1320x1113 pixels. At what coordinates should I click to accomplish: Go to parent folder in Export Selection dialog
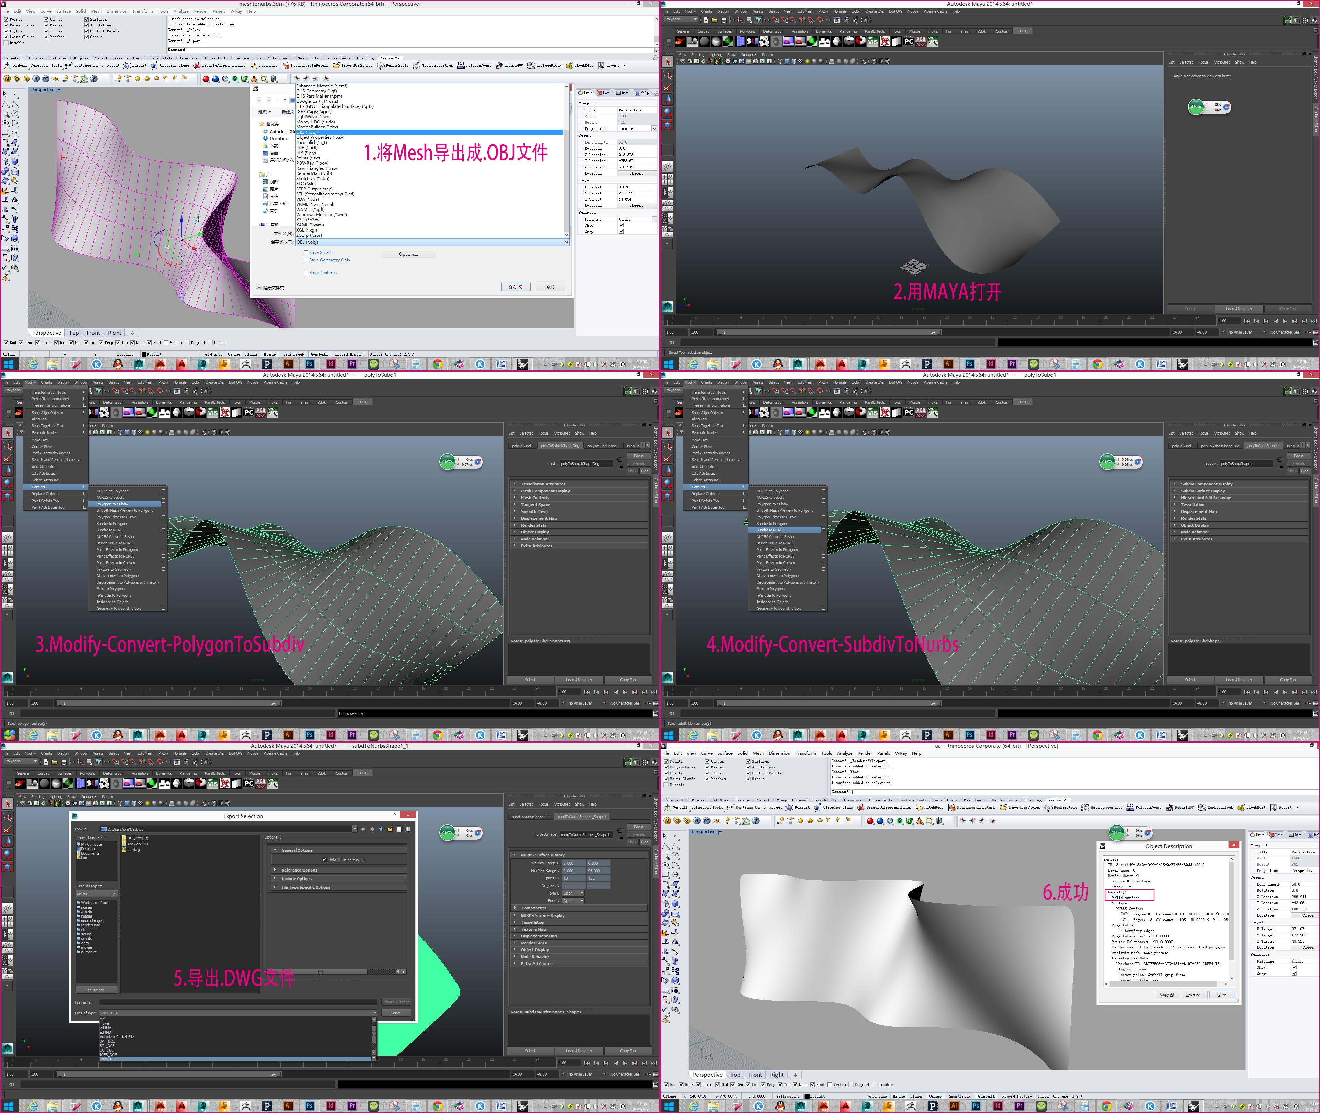[381, 829]
